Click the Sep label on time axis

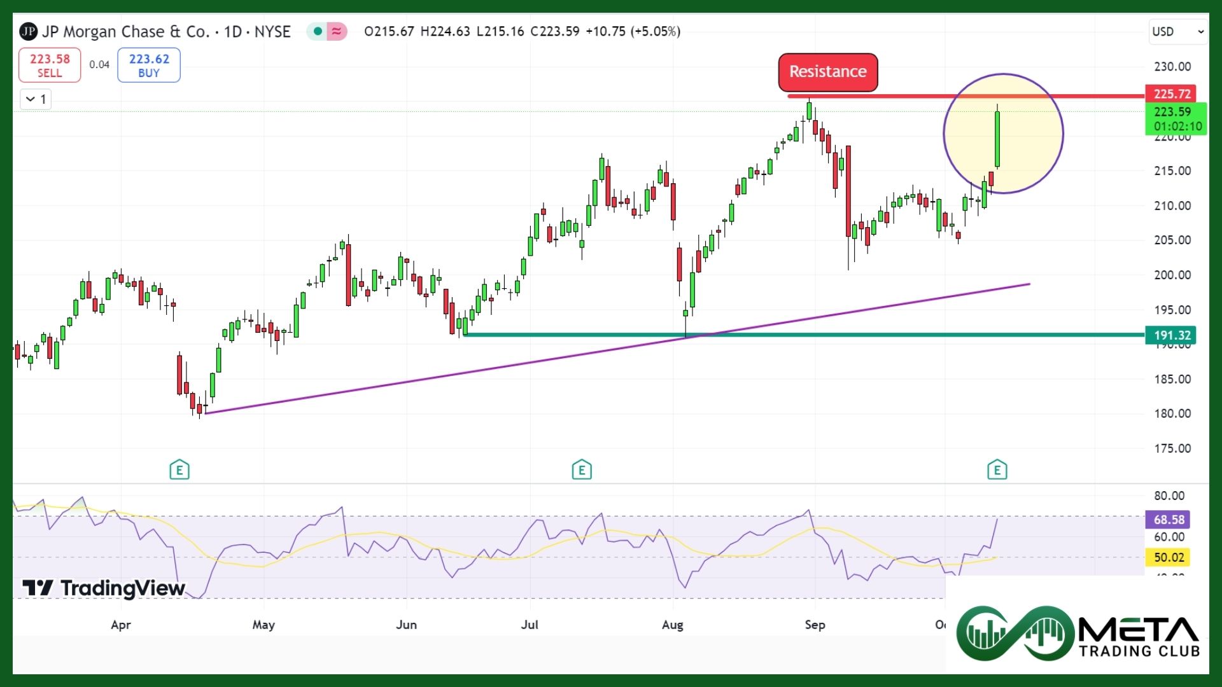tap(815, 625)
